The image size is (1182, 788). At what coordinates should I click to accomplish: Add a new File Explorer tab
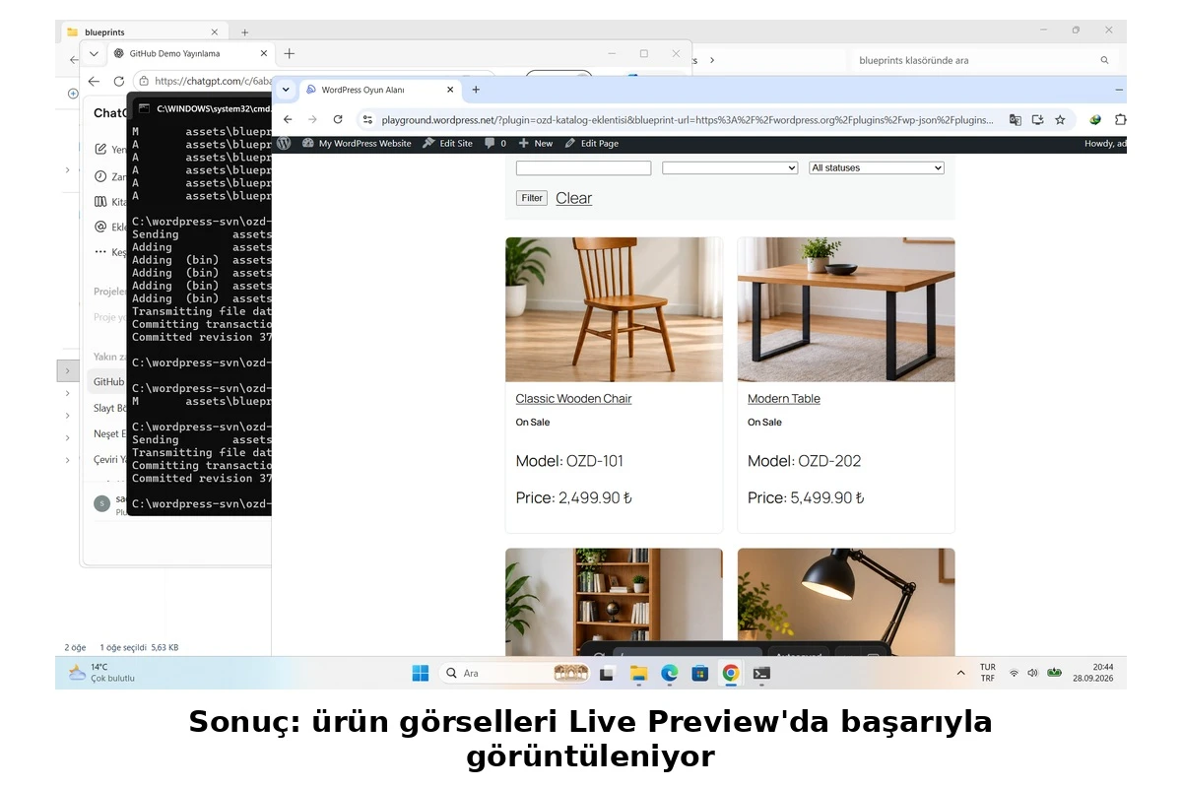point(245,32)
